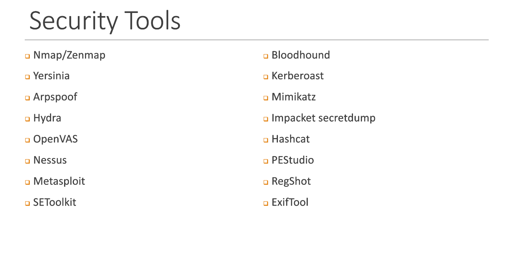This screenshot has width=511, height=253.
Task: Select the Bloodhound text item
Action: tap(301, 55)
